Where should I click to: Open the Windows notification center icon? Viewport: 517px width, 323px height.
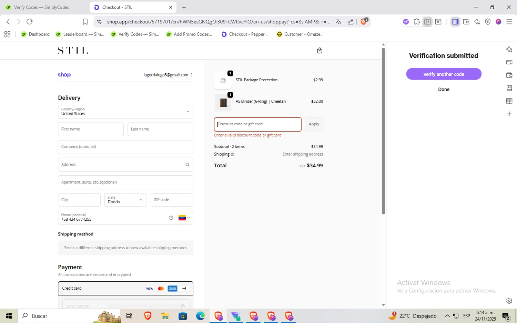click(506, 316)
